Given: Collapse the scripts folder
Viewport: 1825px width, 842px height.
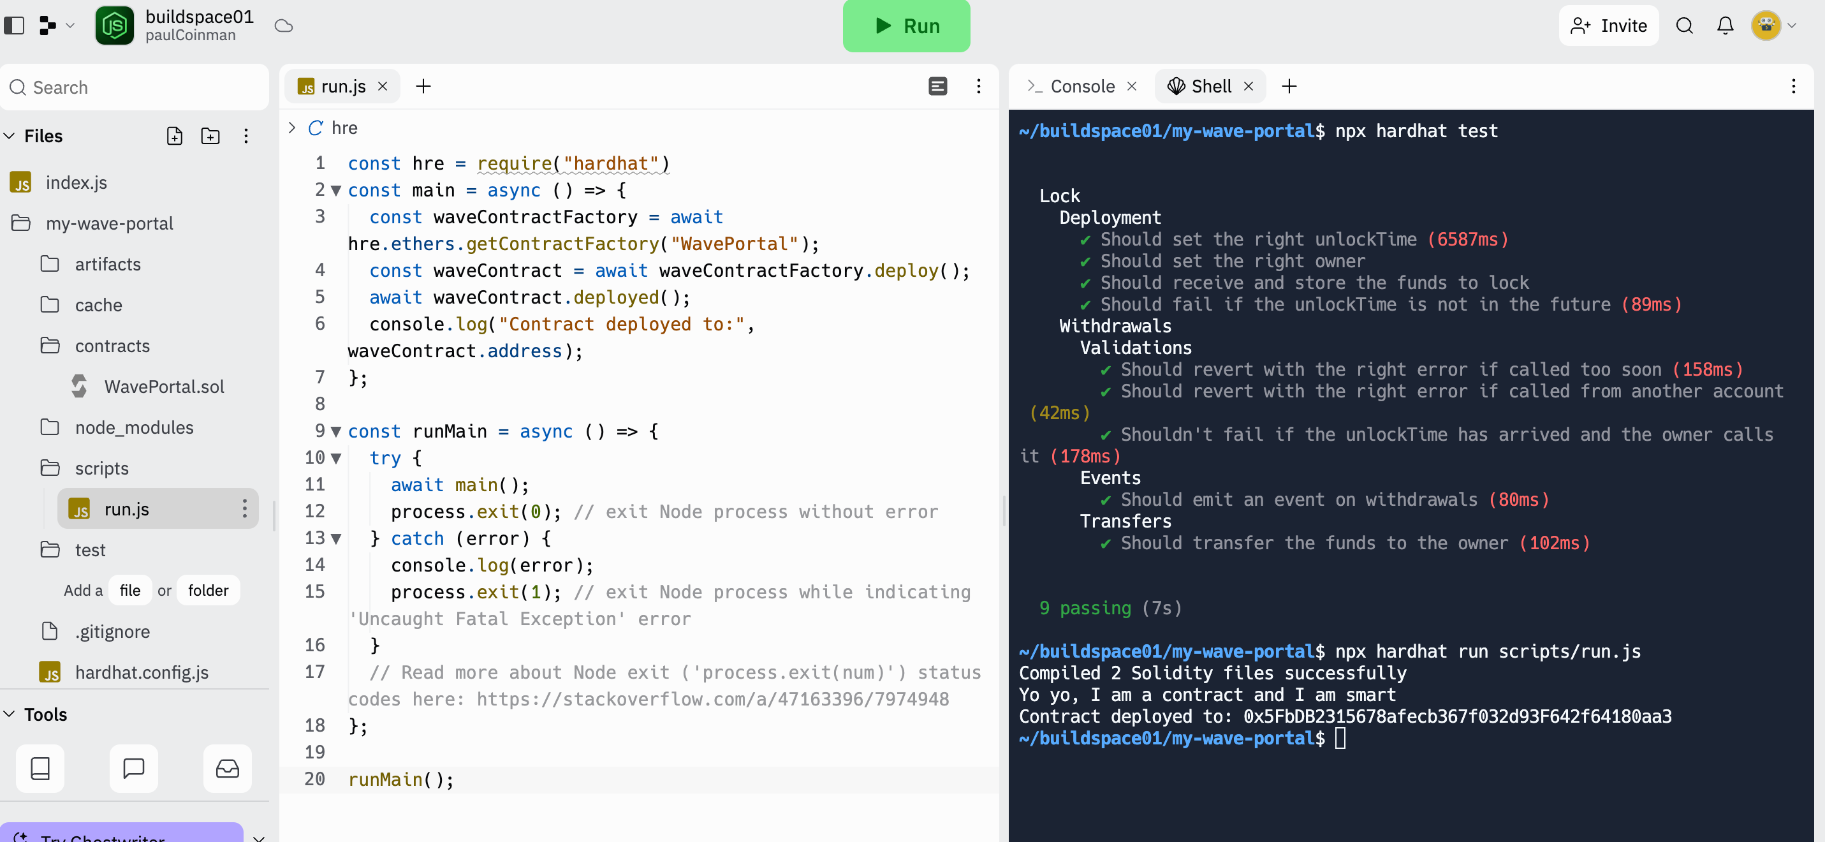Looking at the screenshot, I should [101, 468].
